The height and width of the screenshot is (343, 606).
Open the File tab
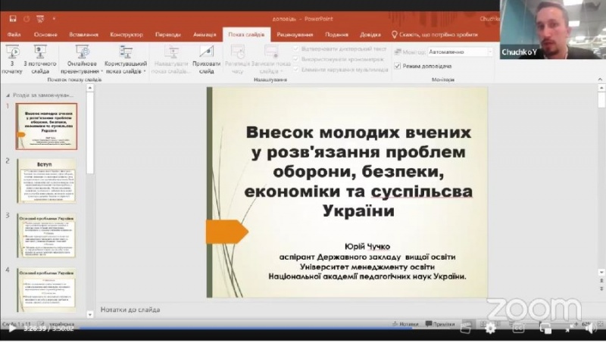(x=14, y=35)
